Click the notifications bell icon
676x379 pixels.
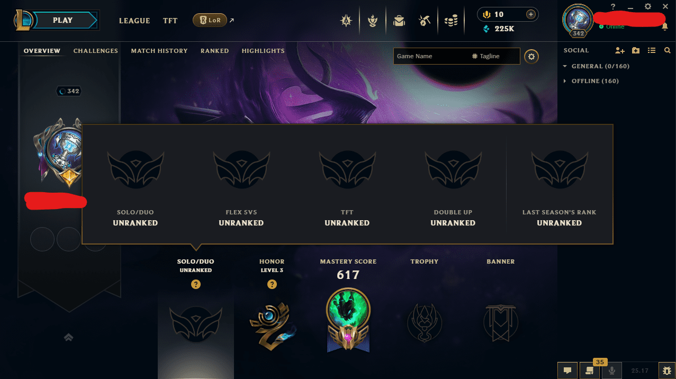point(665,26)
